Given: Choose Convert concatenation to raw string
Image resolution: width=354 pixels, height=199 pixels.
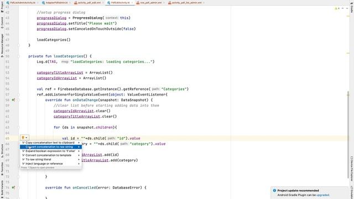Looking at the screenshot, I should coord(51,147).
